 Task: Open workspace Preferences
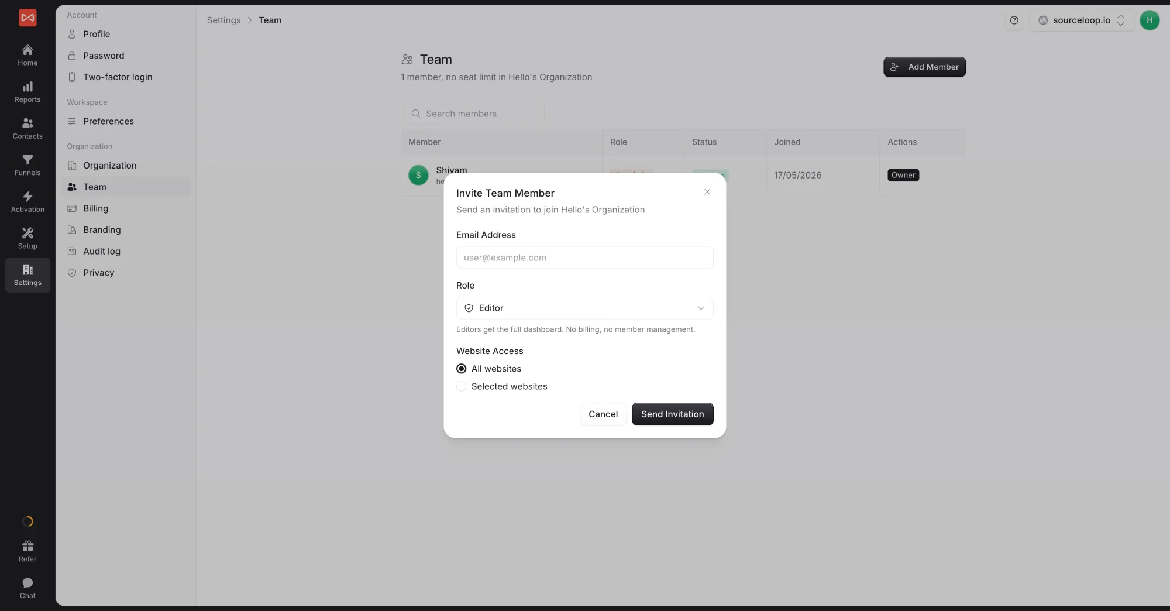pos(126,121)
